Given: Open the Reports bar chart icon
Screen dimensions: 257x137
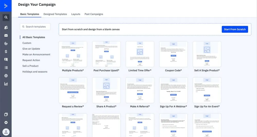Looking at the screenshot, I should (x=6, y=84).
